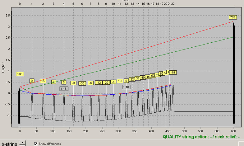Select the b-string label
Screen dimensions: 244x146
9,144
